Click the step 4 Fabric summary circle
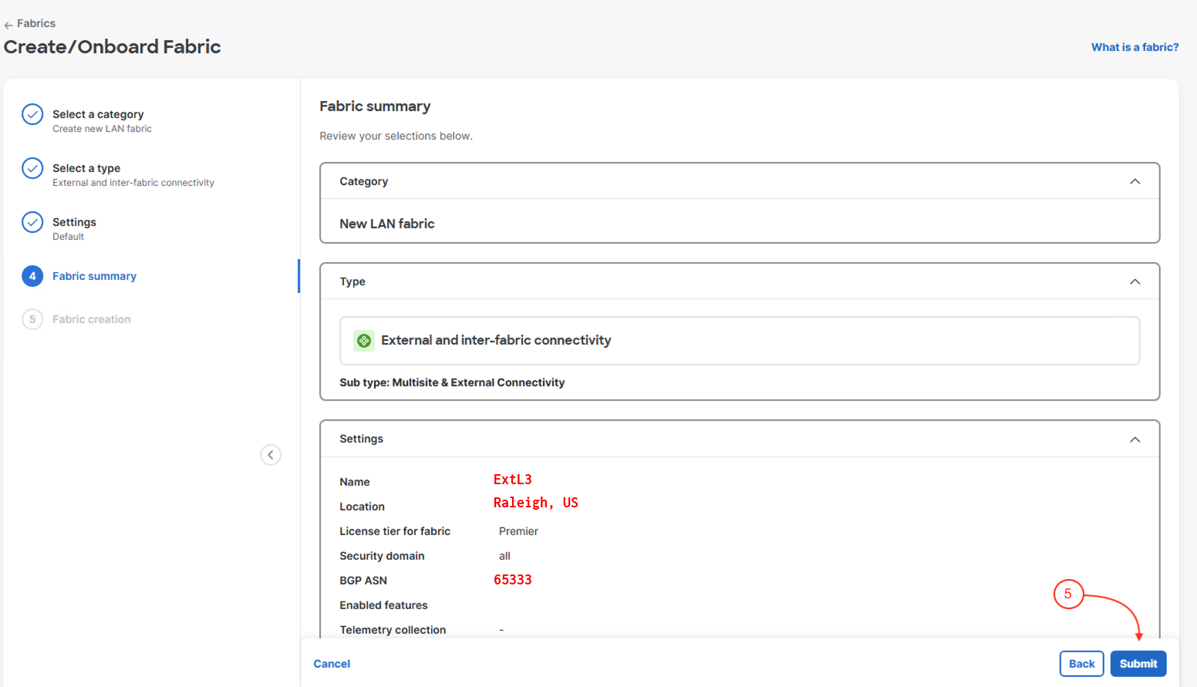1197x687 pixels. (32, 276)
